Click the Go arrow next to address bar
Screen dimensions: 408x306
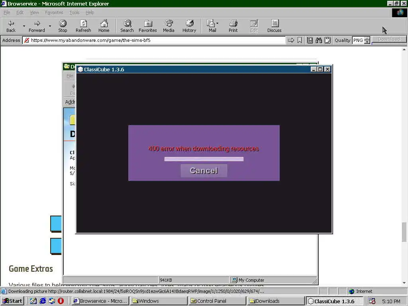click(291, 40)
